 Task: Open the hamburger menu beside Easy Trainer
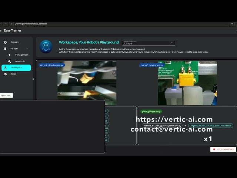(1, 30)
